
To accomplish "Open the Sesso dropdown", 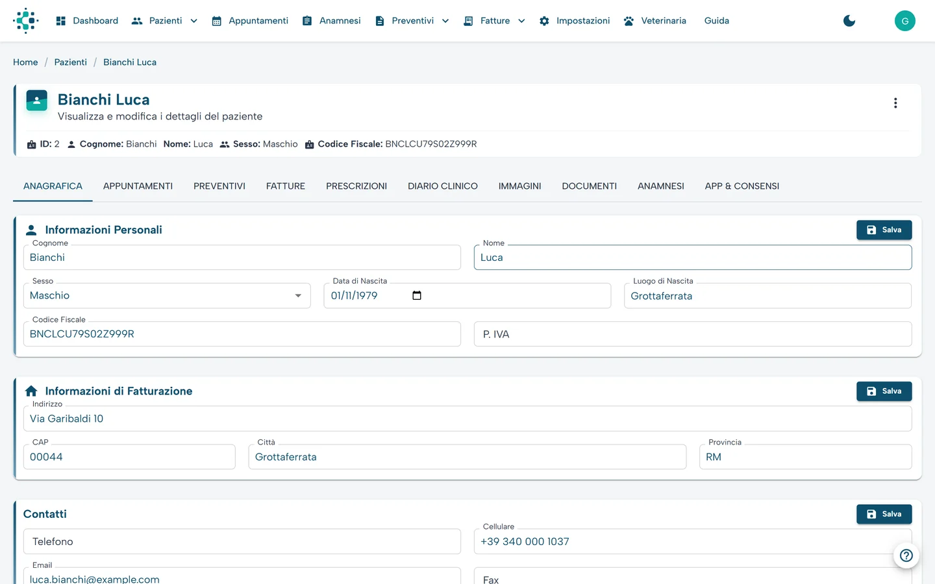I will [x=167, y=295].
